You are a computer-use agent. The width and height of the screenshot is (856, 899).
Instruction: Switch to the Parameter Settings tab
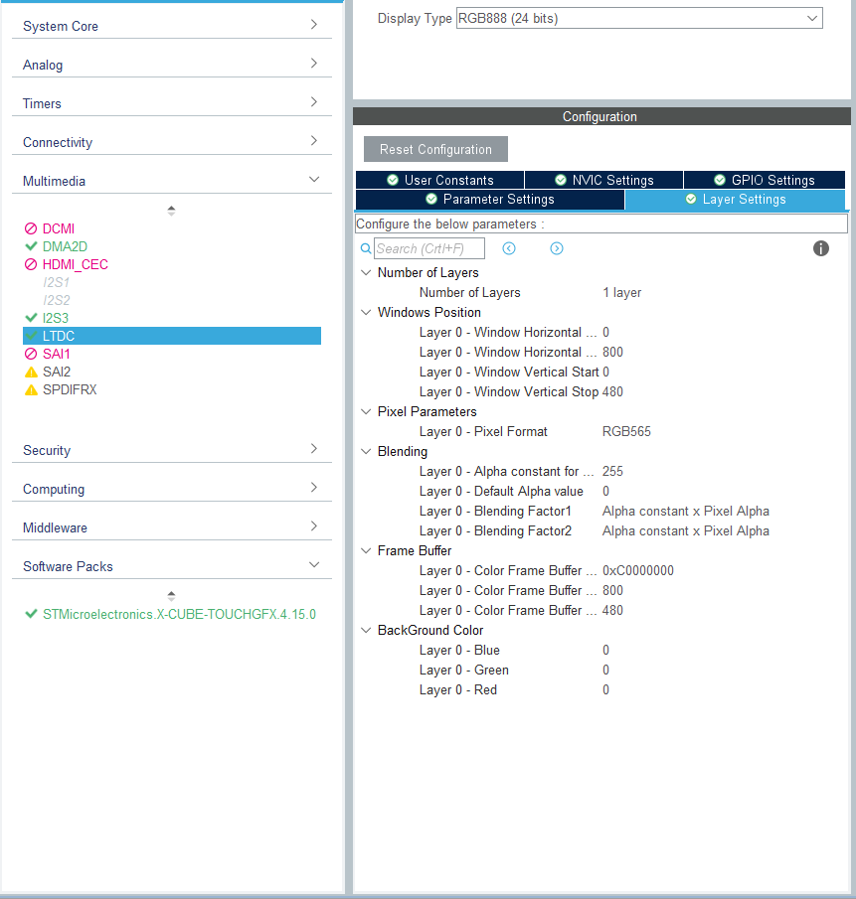[490, 200]
